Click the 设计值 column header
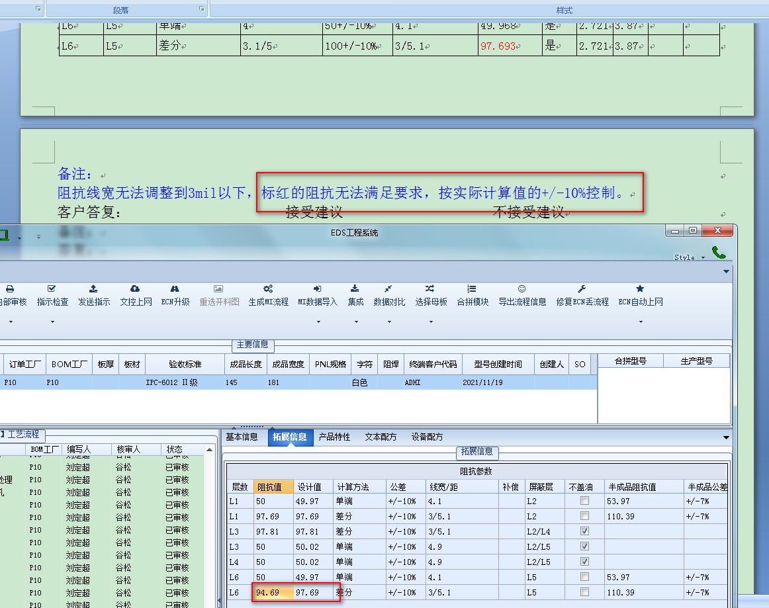 tap(313, 487)
